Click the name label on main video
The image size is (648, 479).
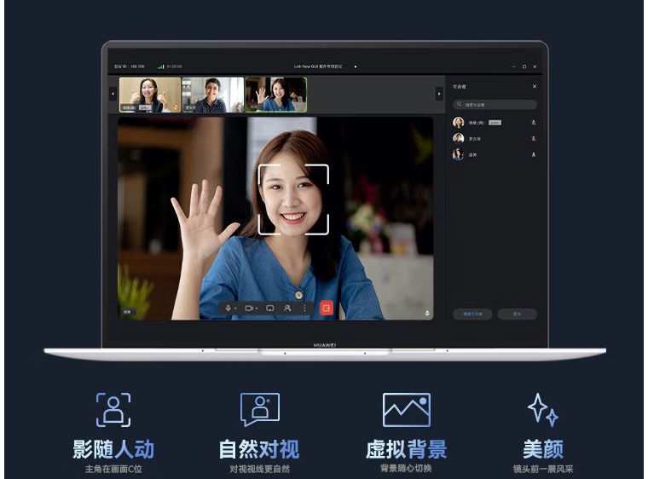coord(127,312)
